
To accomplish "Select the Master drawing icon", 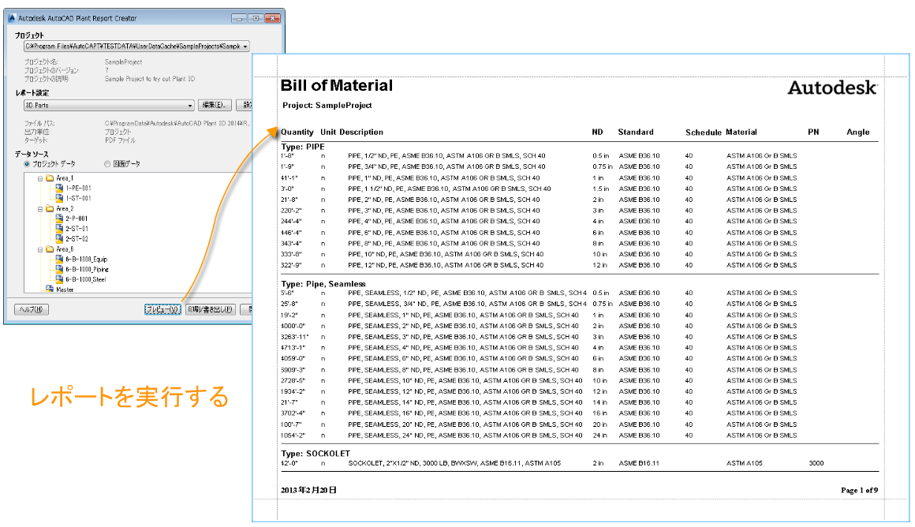I will (x=50, y=289).
